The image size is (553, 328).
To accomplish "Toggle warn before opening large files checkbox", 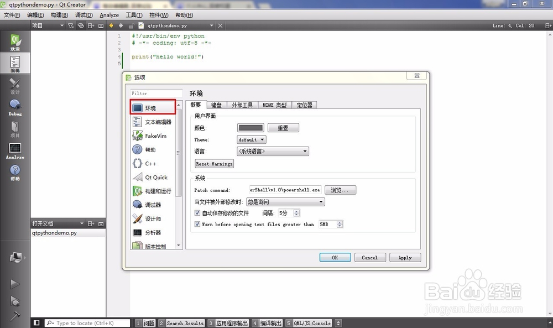I will 197,224.
